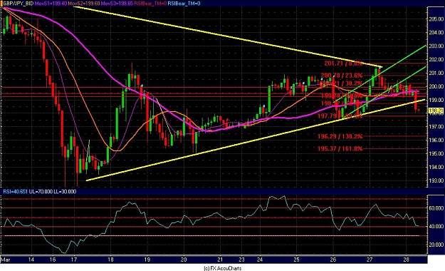Click date 19 on the time axis
Viewport: 445px width, 271px height.
pos(147,260)
